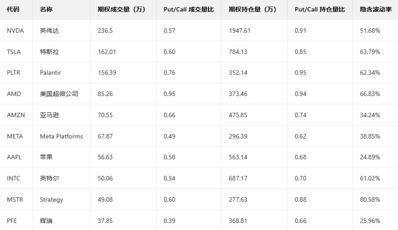Select the Meta Platforms name cell
The width and height of the screenshot is (398, 230).
tap(61, 136)
